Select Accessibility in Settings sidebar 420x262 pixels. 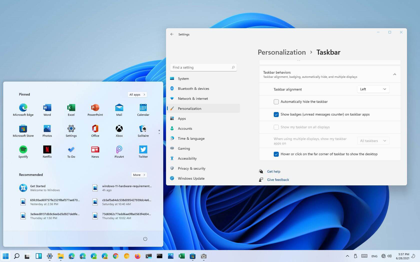[x=187, y=158]
